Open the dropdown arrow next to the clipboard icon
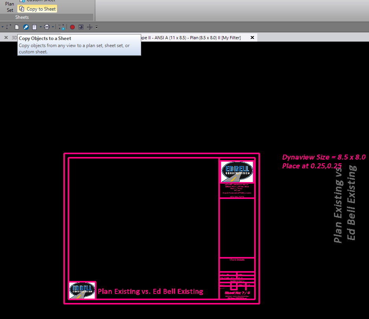Image resolution: width=369 pixels, height=319 pixels. click(x=41, y=27)
